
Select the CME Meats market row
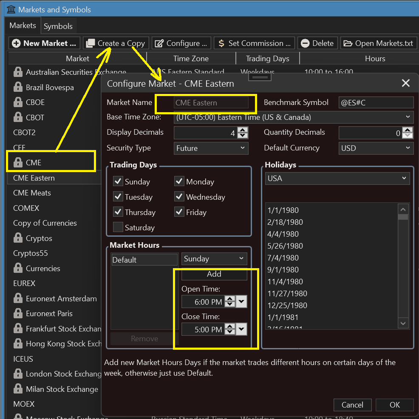click(x=54, y=193)
